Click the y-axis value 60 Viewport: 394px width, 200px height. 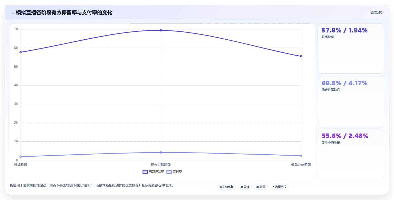click(16, 48)
